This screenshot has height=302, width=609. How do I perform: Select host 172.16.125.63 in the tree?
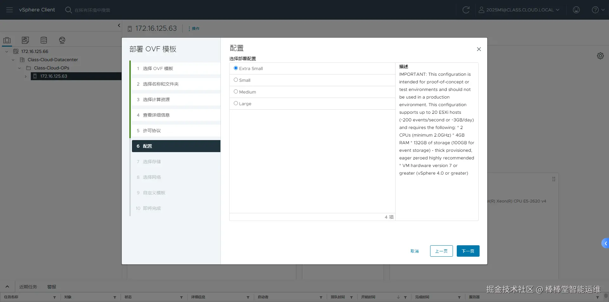pos(54,76)
